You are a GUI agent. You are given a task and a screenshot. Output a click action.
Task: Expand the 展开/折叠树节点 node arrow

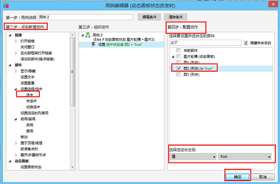click(16, 155)
